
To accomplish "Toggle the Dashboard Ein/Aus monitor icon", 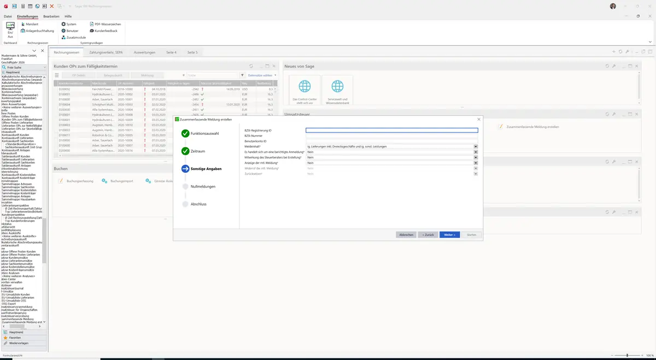I will pyautogui.click(x=10, y=27).
